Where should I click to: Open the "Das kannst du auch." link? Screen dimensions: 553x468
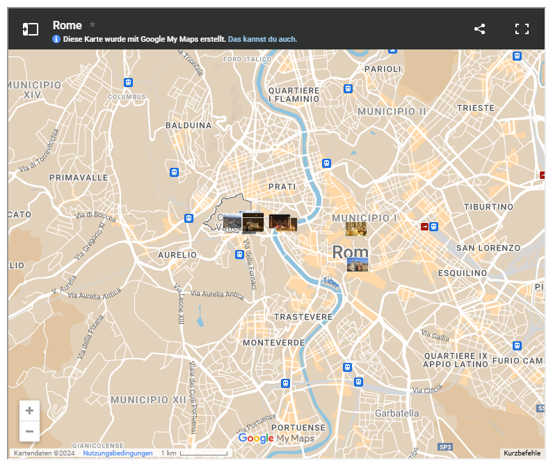(262, 39)
